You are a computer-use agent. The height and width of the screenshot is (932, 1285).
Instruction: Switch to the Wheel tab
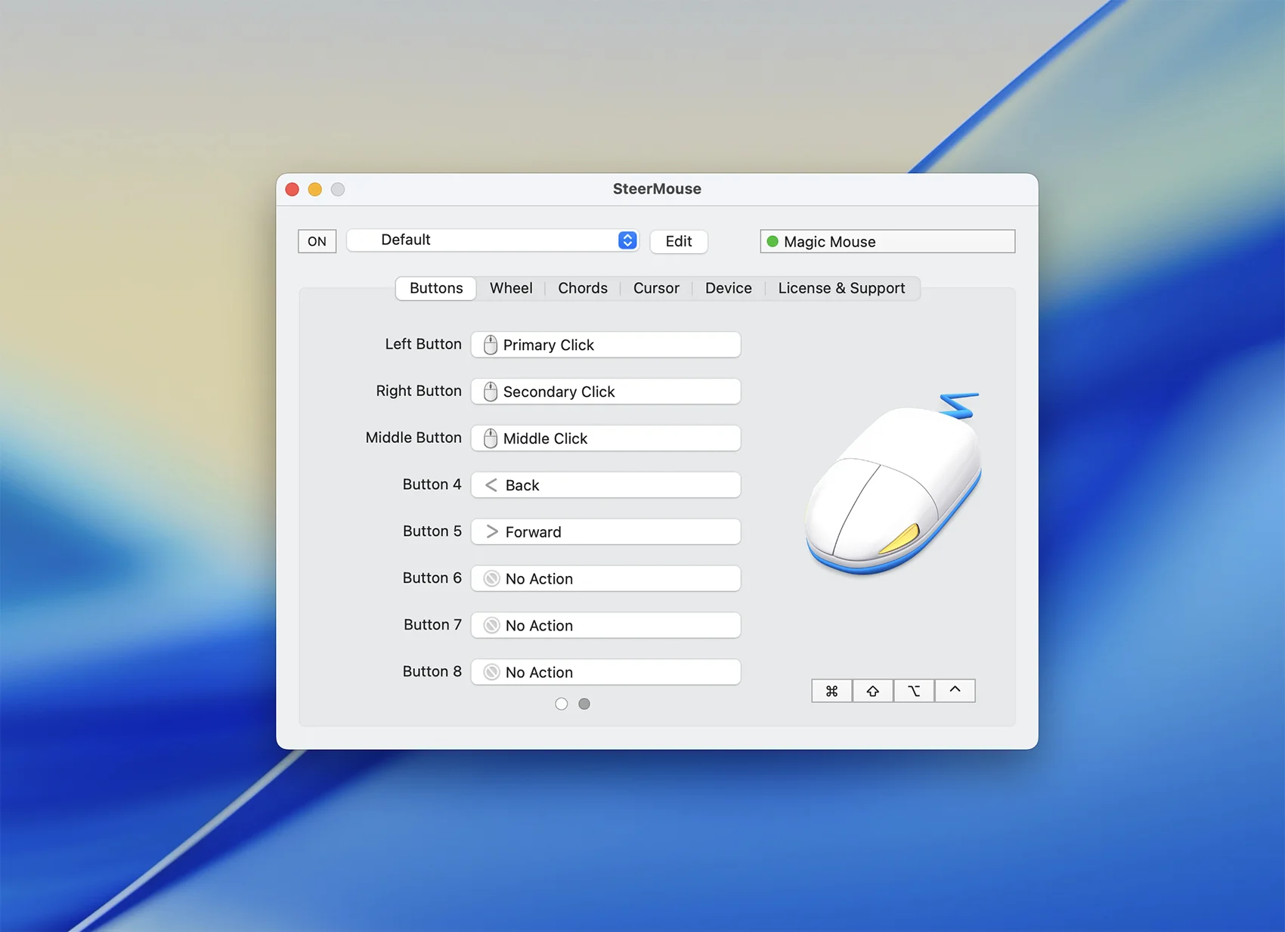coord(511,288)
